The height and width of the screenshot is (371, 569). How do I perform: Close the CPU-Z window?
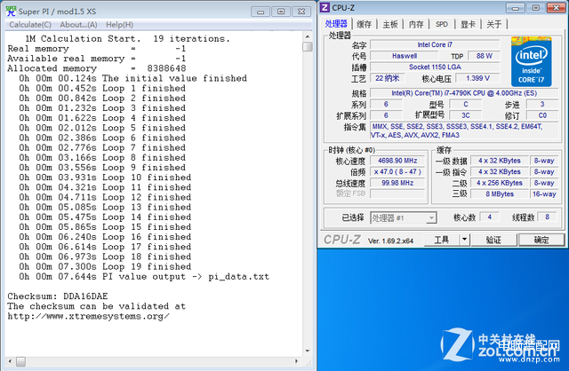point(556,8)
